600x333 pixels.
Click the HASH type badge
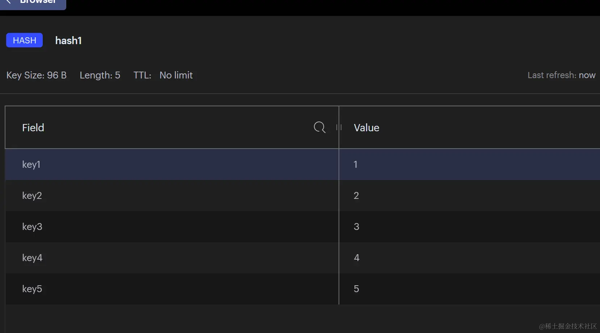[x=24, y=40]
